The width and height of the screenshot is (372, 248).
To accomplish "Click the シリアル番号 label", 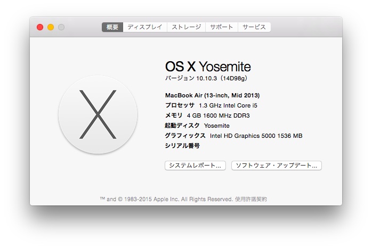I will point(182,146).
